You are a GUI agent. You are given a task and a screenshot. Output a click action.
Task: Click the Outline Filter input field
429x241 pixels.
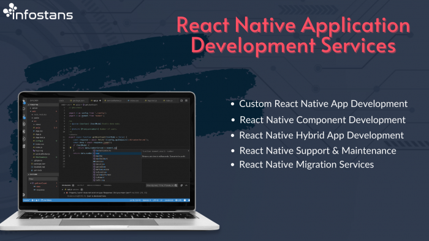tap(43, 179)
